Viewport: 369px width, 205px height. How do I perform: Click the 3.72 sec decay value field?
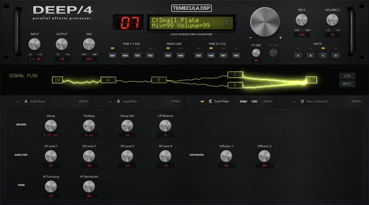tap(51, 135)
